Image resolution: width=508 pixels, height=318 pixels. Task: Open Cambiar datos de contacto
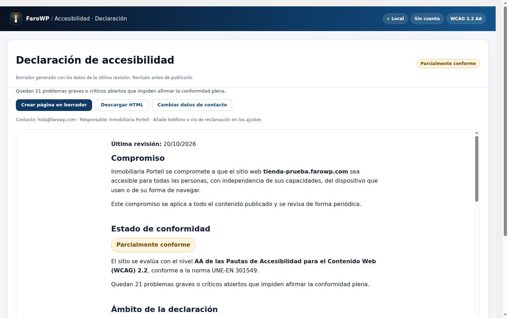pyautogui.click(x=192, y=105)
